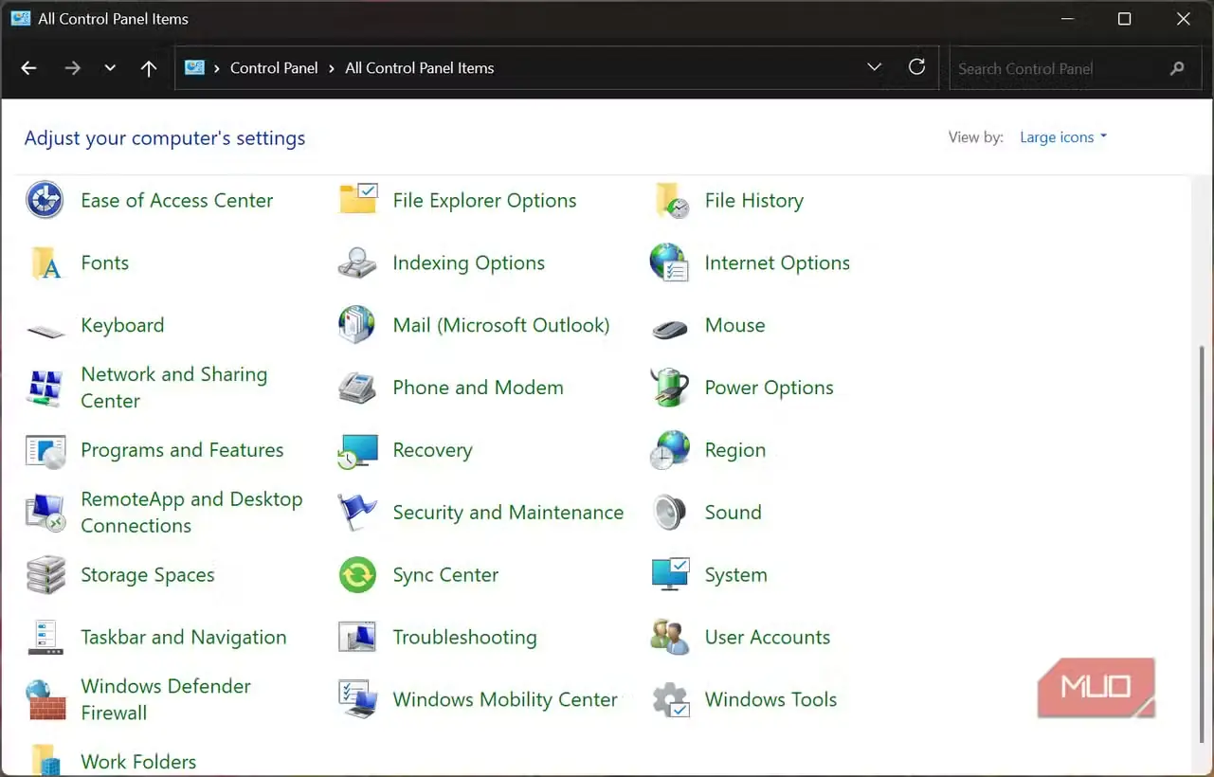Open the recent locations chevron

110,68
